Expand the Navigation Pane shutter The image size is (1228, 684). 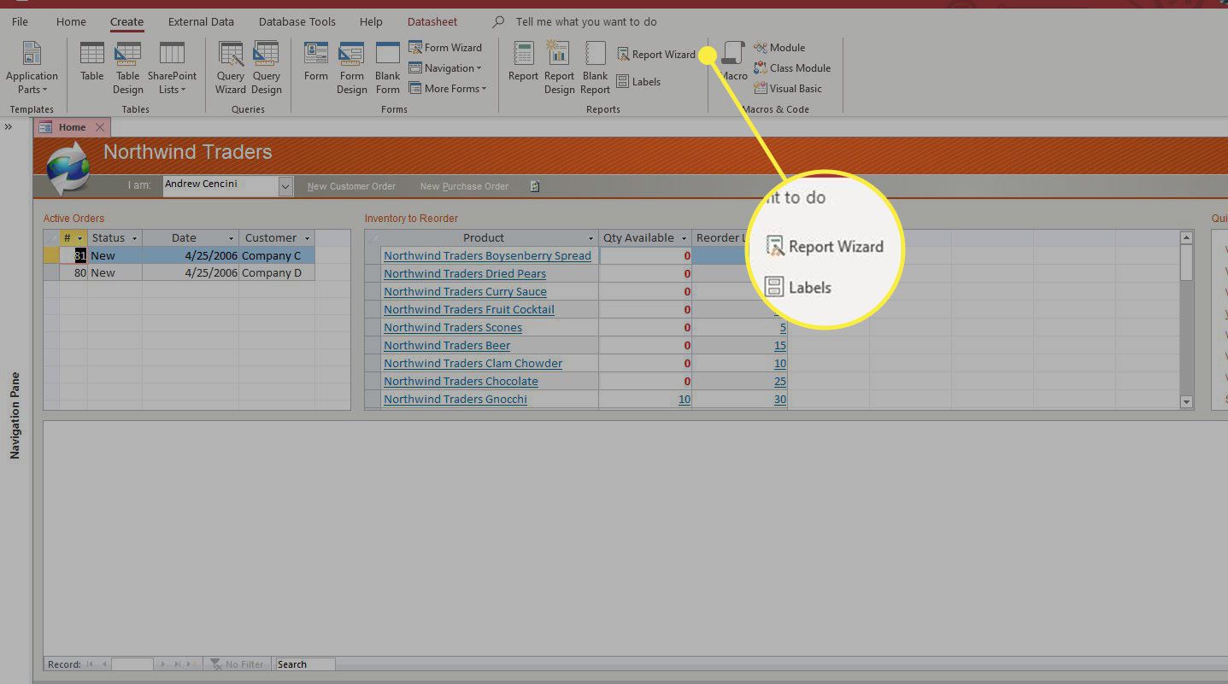click(x=8, y=126)
